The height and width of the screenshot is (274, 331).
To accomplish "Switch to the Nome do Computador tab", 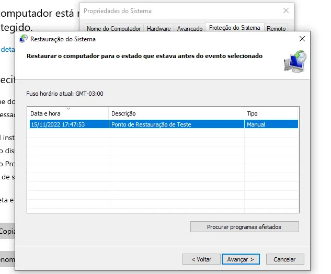I will point(113,29).
